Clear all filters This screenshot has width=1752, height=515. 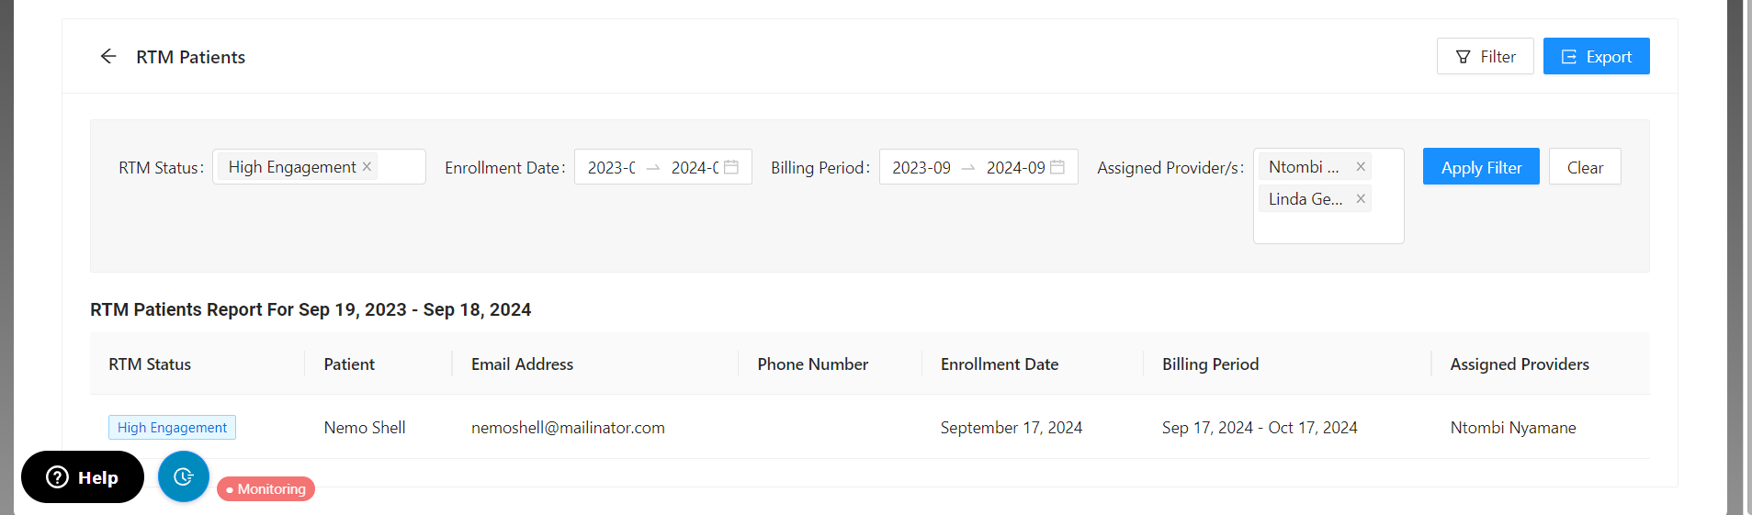pos(1585,167)
